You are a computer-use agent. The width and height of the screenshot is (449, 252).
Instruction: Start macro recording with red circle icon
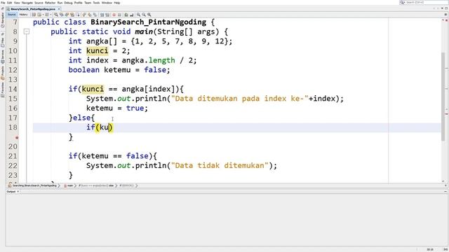point(114,15)
